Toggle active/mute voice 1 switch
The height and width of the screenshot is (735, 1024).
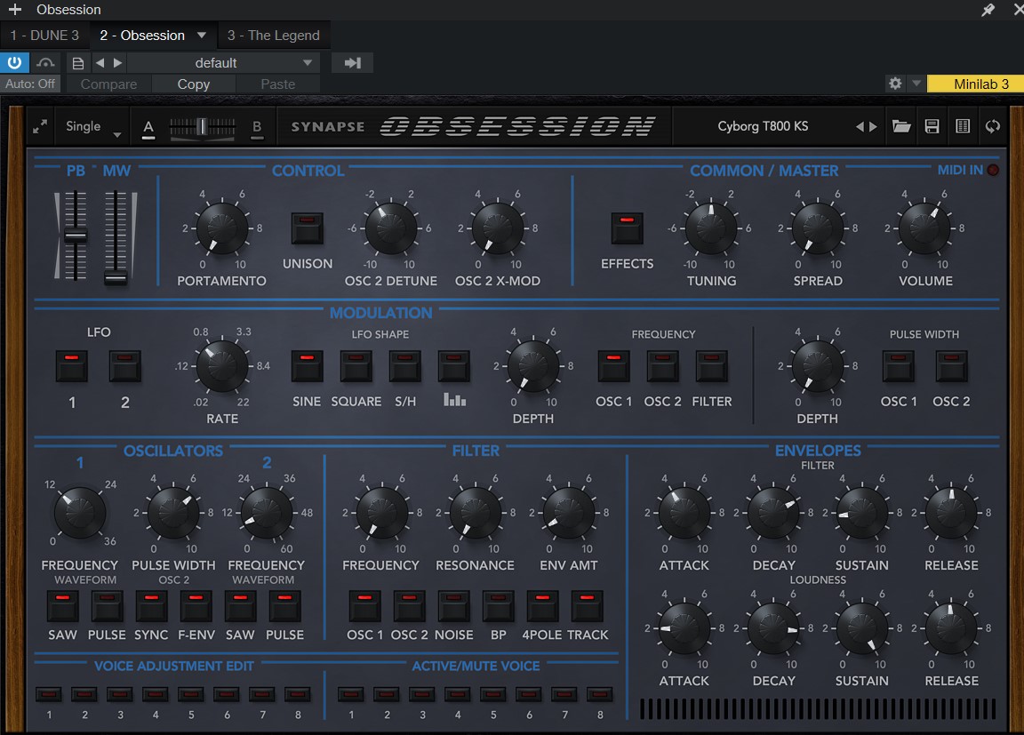point(351,694)
